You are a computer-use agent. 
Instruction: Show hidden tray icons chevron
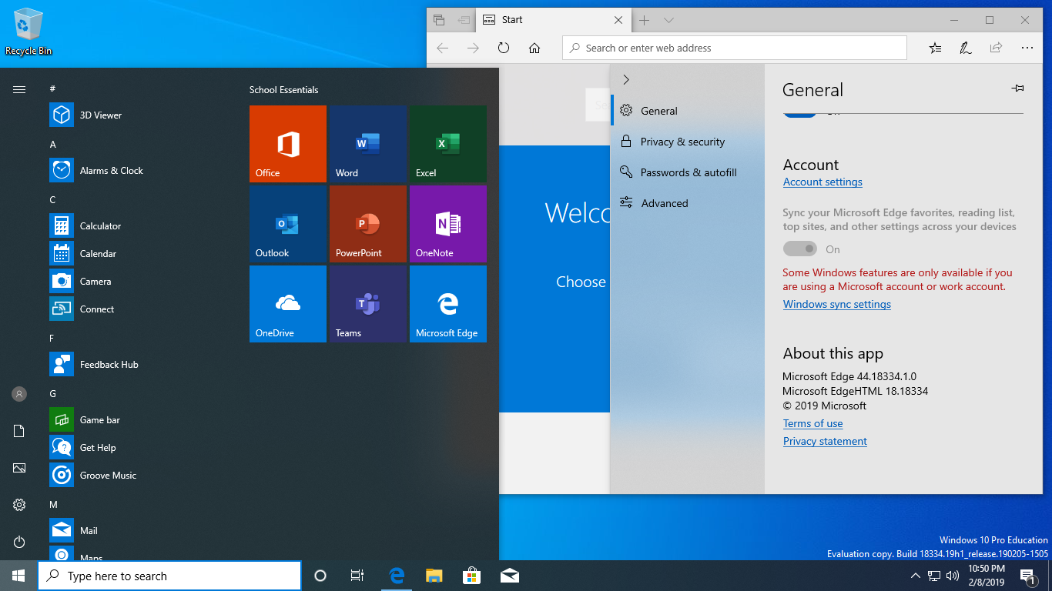tap(915, 576)
